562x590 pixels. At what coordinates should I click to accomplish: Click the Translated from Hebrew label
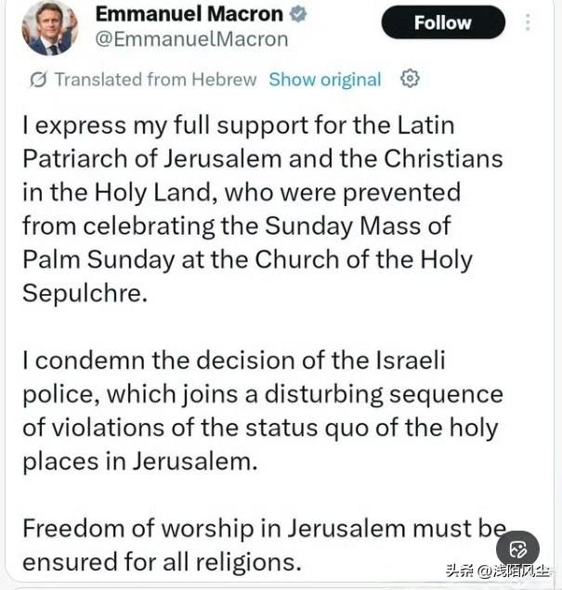tap(155, 80)
